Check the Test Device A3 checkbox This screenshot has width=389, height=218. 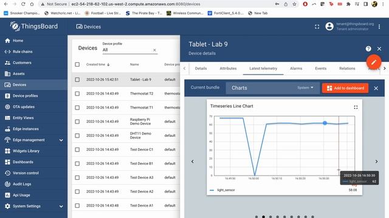point(77,177)
